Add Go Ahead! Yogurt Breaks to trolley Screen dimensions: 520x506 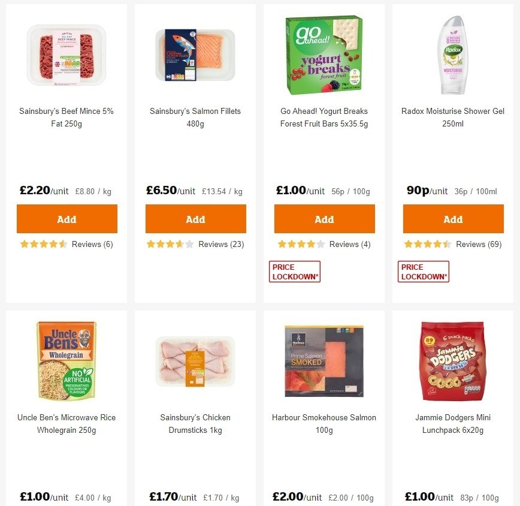coord(324,219)
